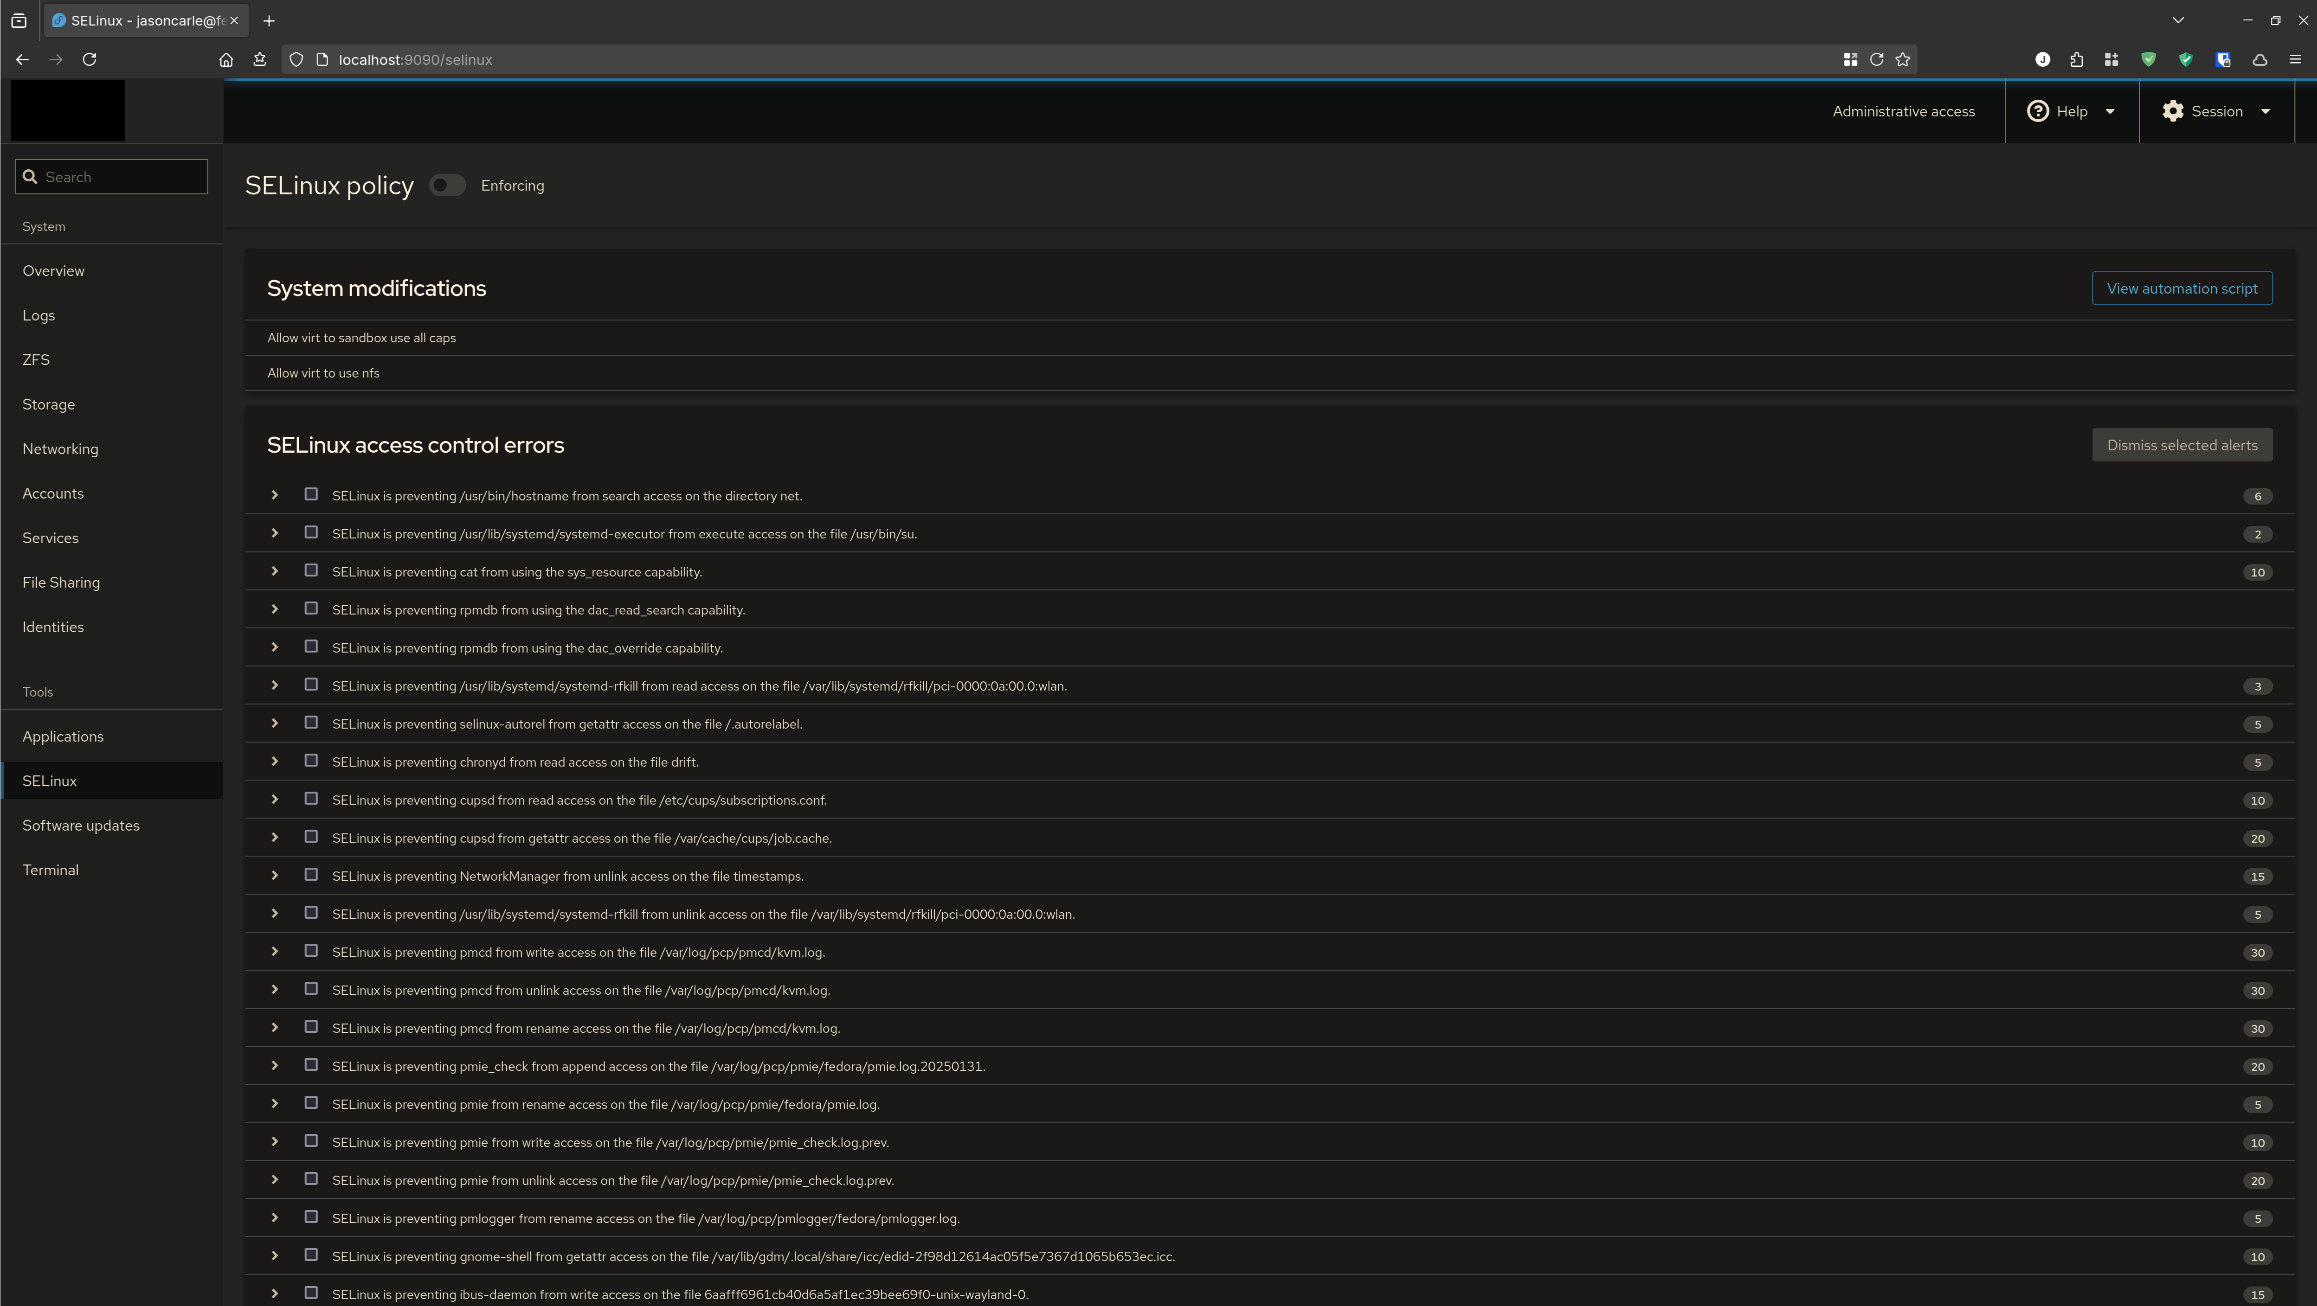The height and width of the screenshot is (1306, 2317).
Task: Click the Session gear icon
Action: click(2173, 111)
